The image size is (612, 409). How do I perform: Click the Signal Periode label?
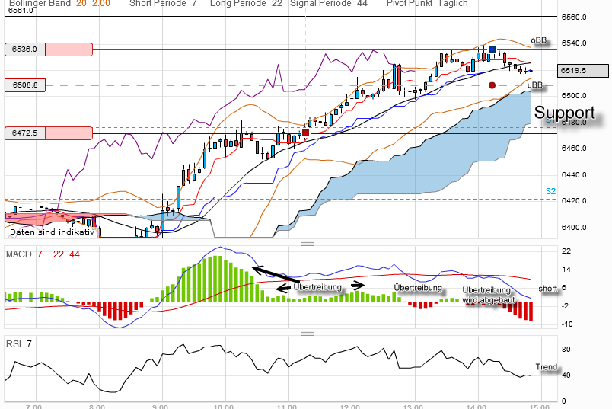pyautogui.click(x=320, y=3)
